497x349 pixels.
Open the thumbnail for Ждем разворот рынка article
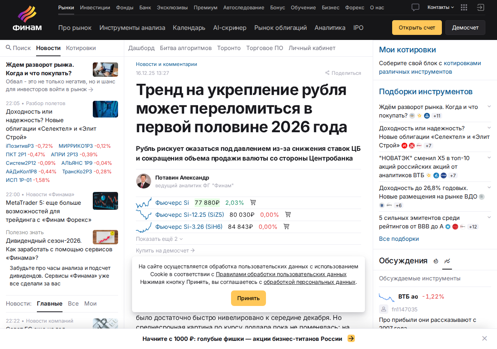[x=105, y=70]
